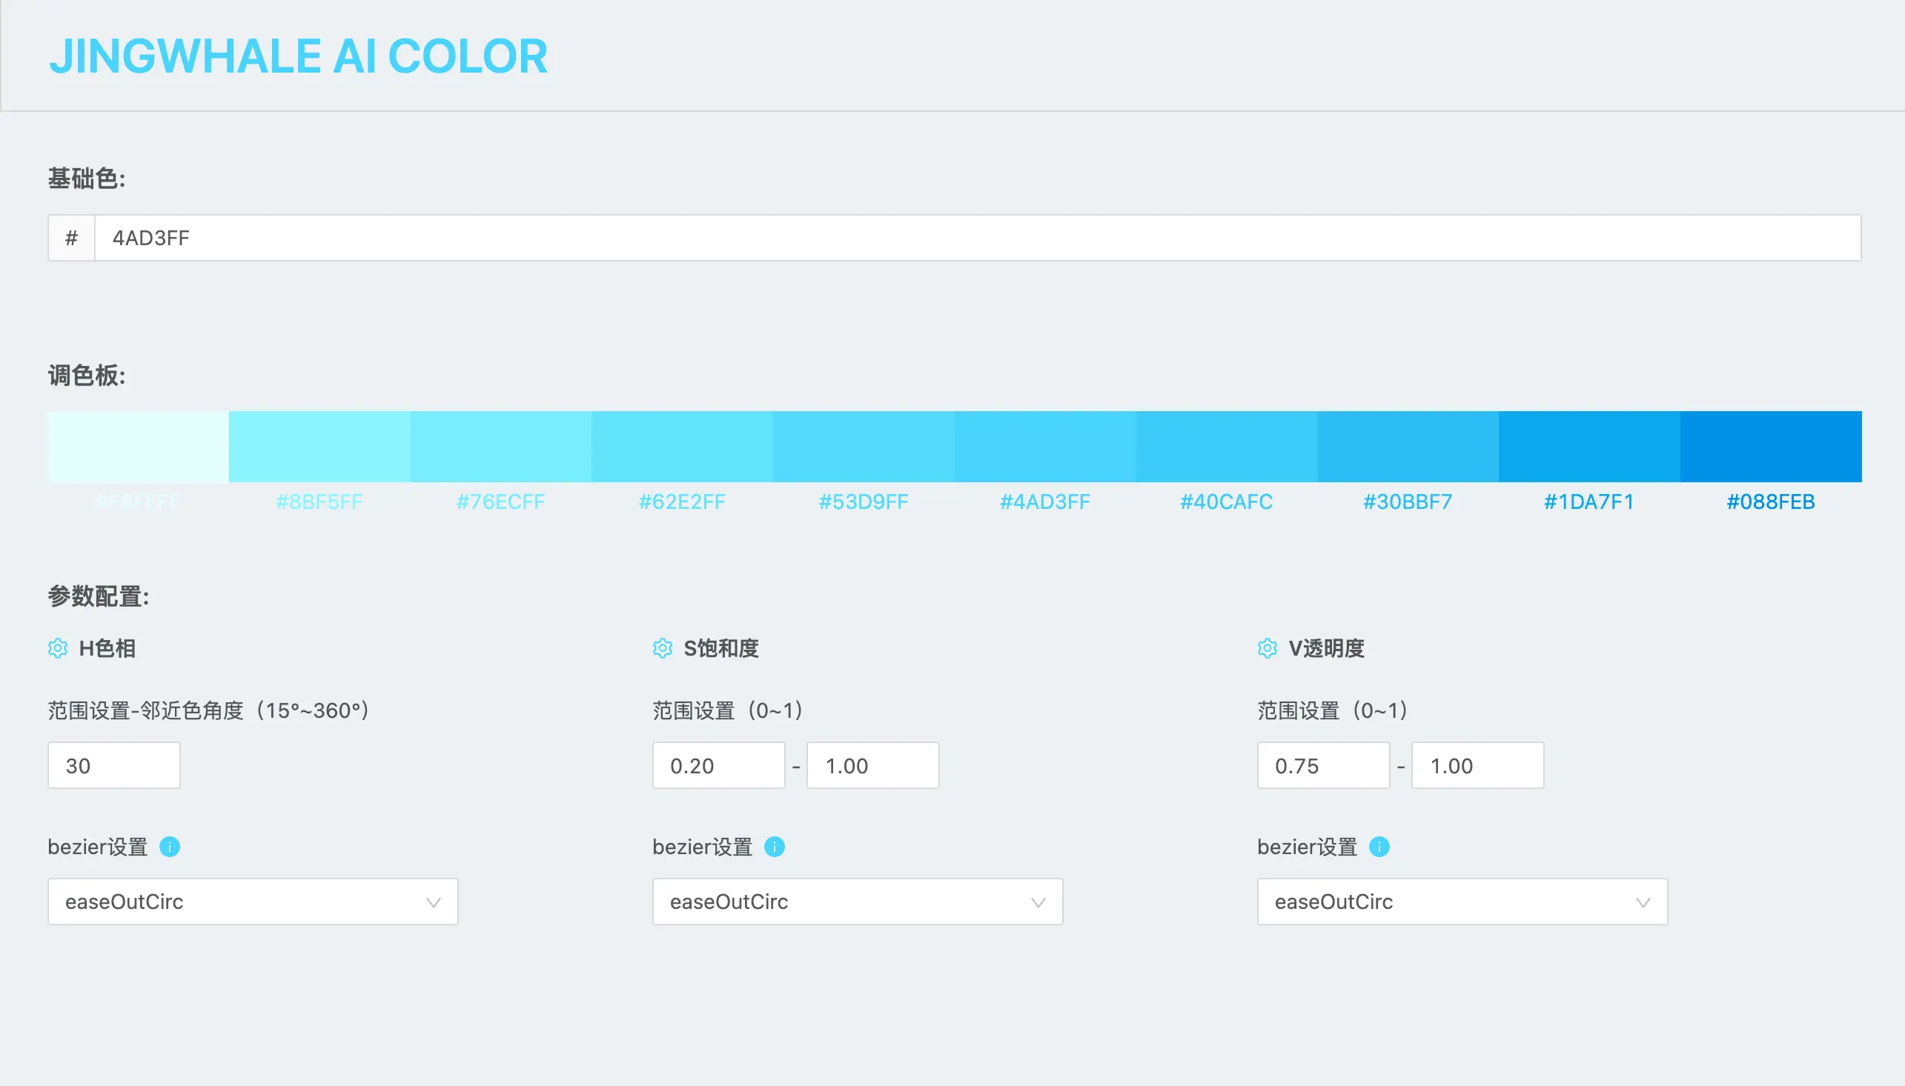
Task: Select the #088FEB darkest palette swatch
Action: 1770,446
